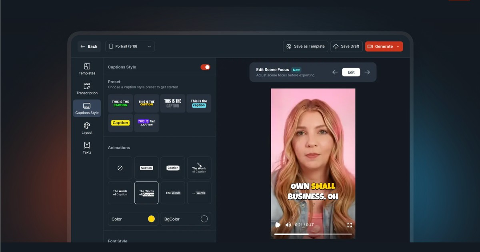
Task: Select the fading 'The Words of Caption' animation
Action: click(199, 168)
